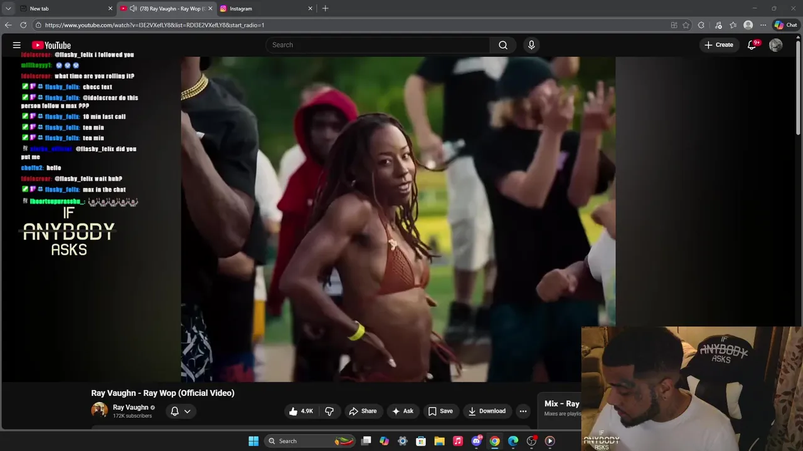Click the Ask button
This screenshot has height=451, width=803.
[x=402, y=411]
